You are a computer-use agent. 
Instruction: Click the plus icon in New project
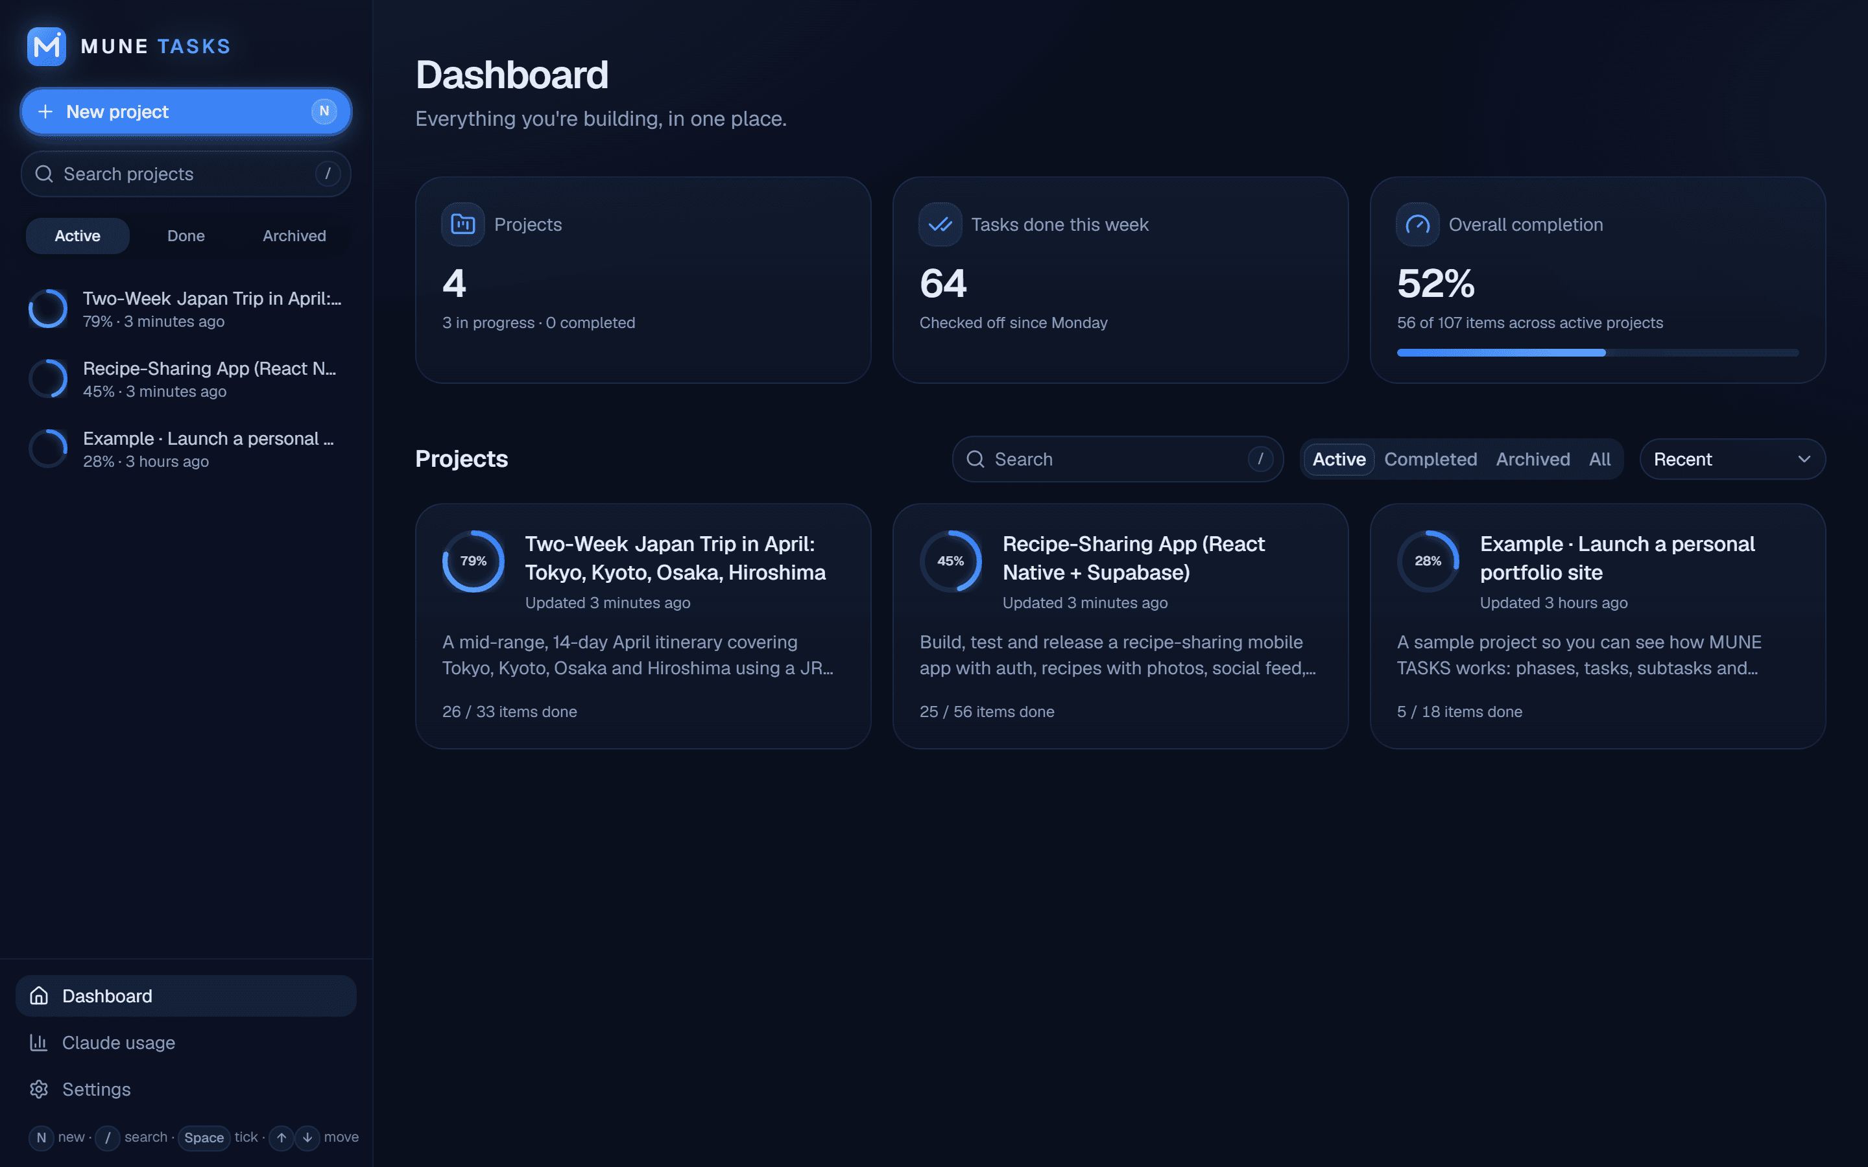[x=45, y=112]
